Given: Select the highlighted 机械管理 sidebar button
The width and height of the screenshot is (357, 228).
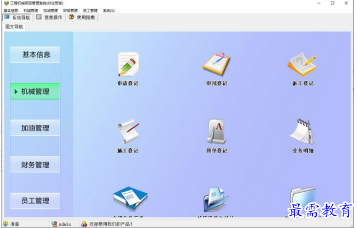Looking at the screenshot, I should point(35,91).
